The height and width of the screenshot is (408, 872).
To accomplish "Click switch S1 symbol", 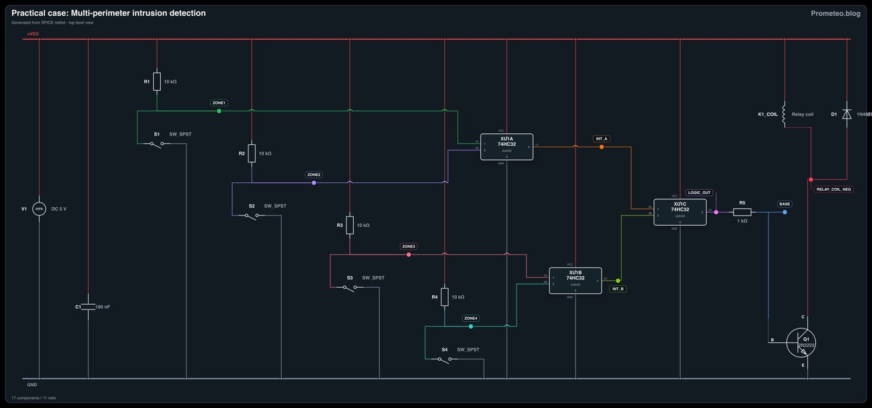I will click(157, 144).
